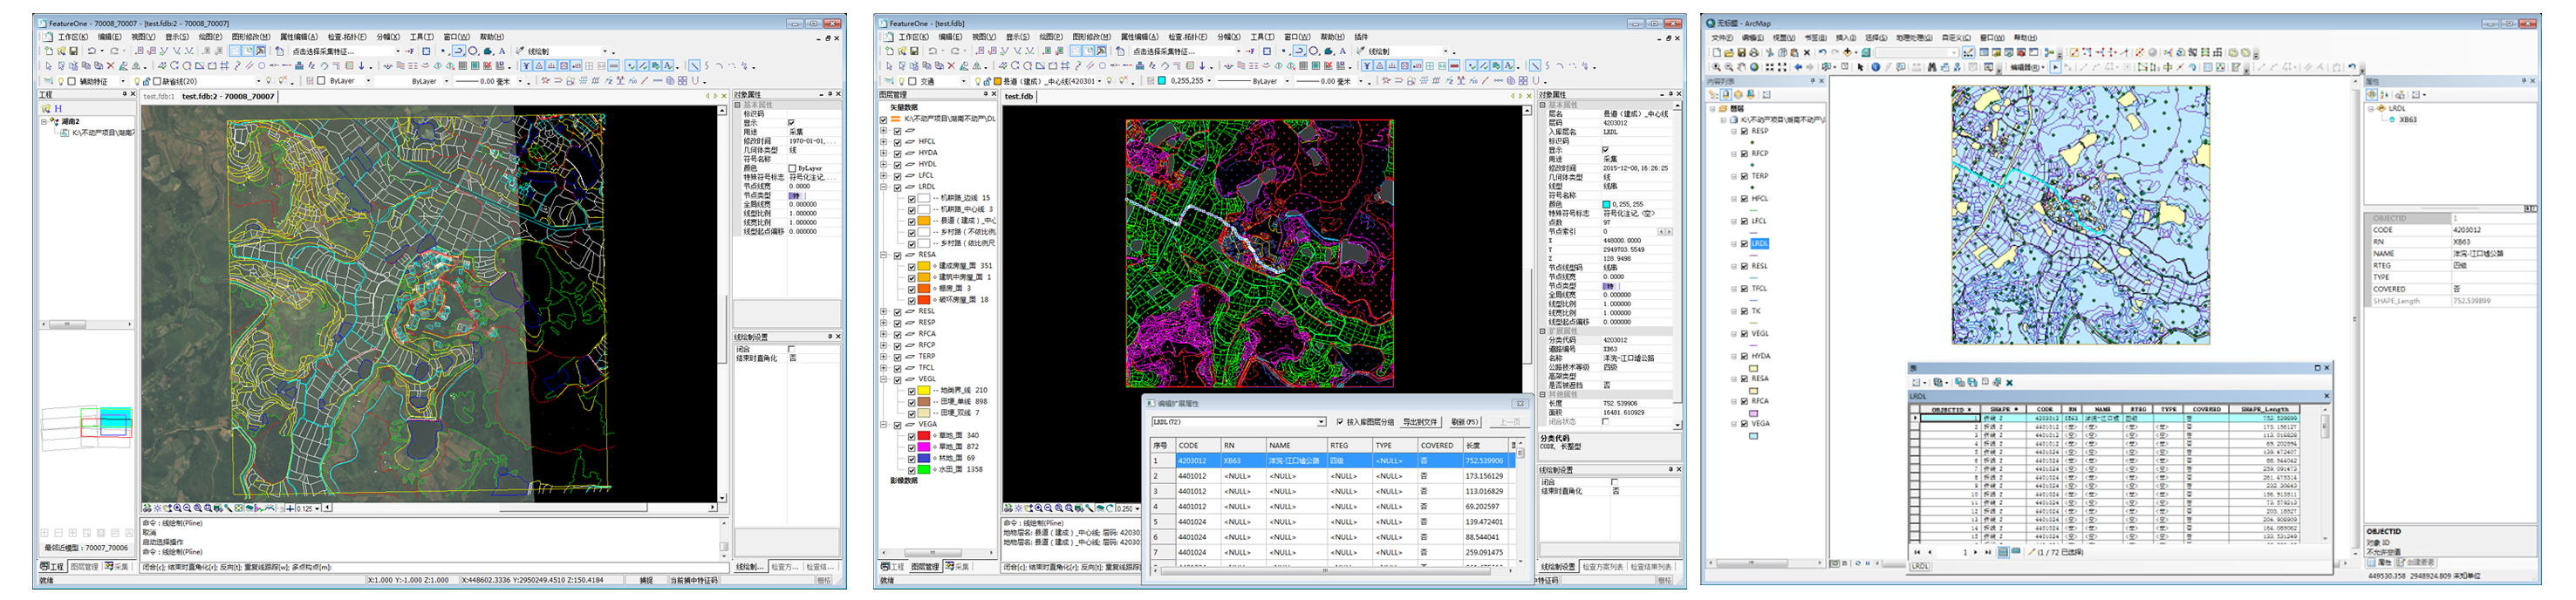This screenshot has height=600, width=2576.
Task: Click delete selected X icon in ArcMap table toolbar
Action: point(2009,383)
